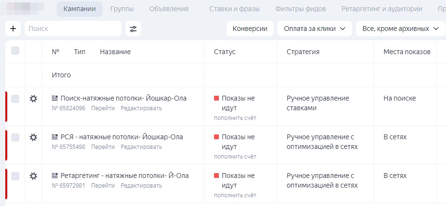Click campaign type icon beside РСЯ - натяжные потолки
Viewport: 446px width, 206px height.
click(x=55, y=137)
